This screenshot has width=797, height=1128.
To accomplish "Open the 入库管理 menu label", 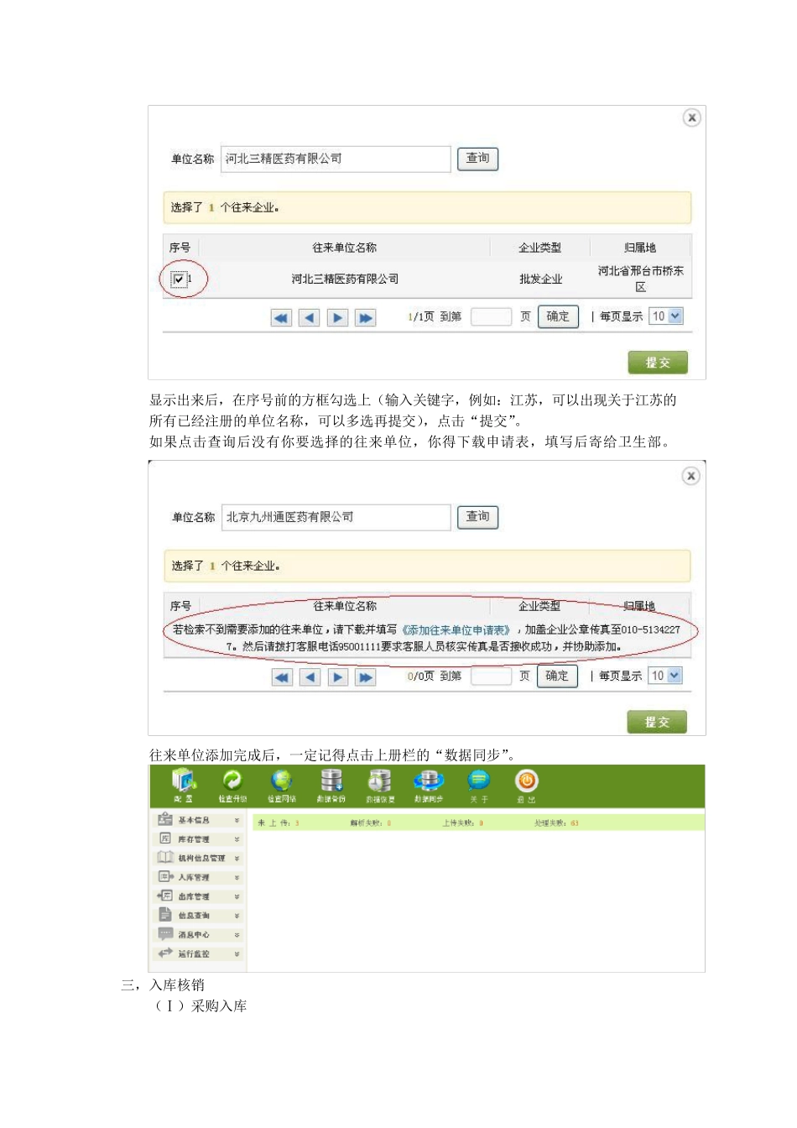I will [x=194, y=877].
